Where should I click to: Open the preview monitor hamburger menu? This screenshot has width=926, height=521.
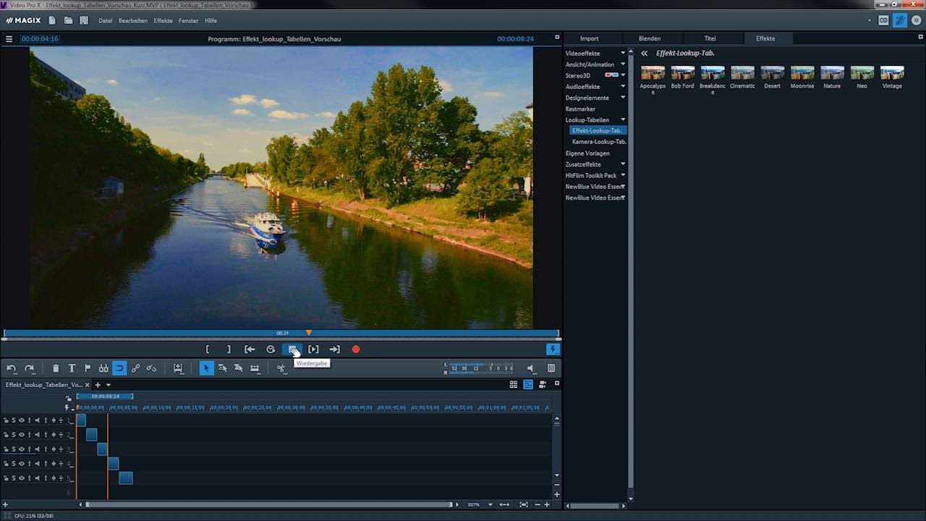(x=9, y=39)
